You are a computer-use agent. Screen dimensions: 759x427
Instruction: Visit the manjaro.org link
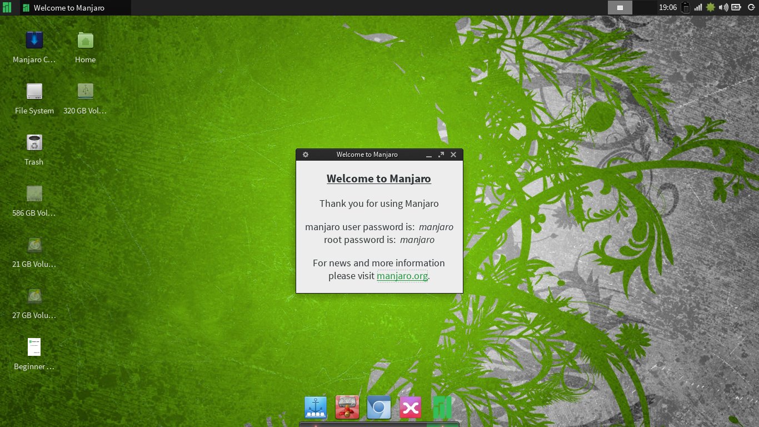(x=402, y=276)
